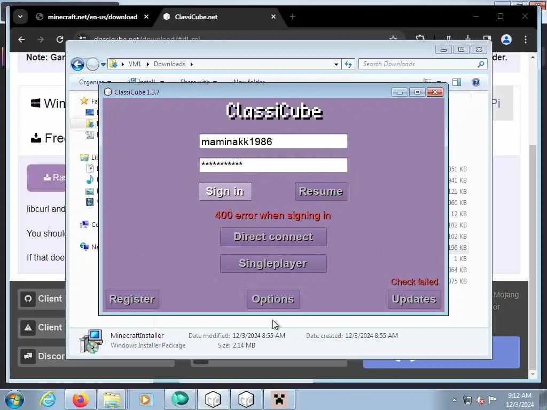Open Internet Explorer from the taskbar

[x=48, y=399]
